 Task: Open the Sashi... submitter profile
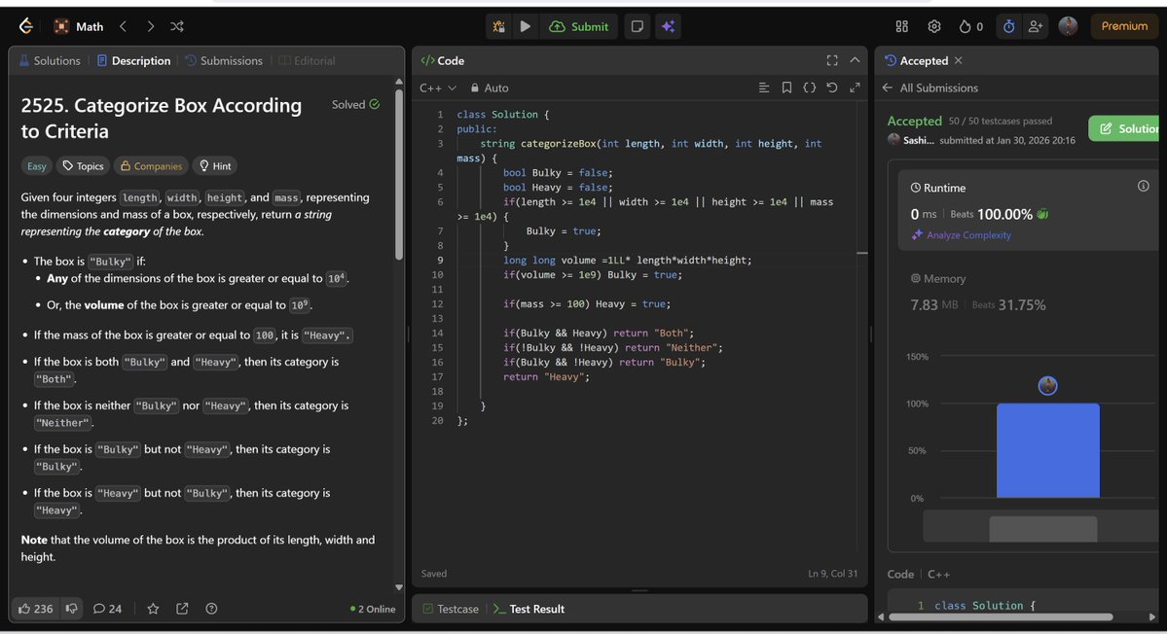[911, 140]
